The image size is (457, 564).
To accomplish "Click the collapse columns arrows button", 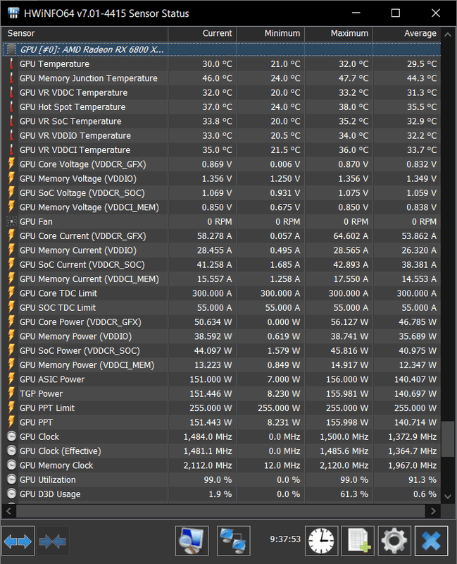I will (x=53, y=541).
